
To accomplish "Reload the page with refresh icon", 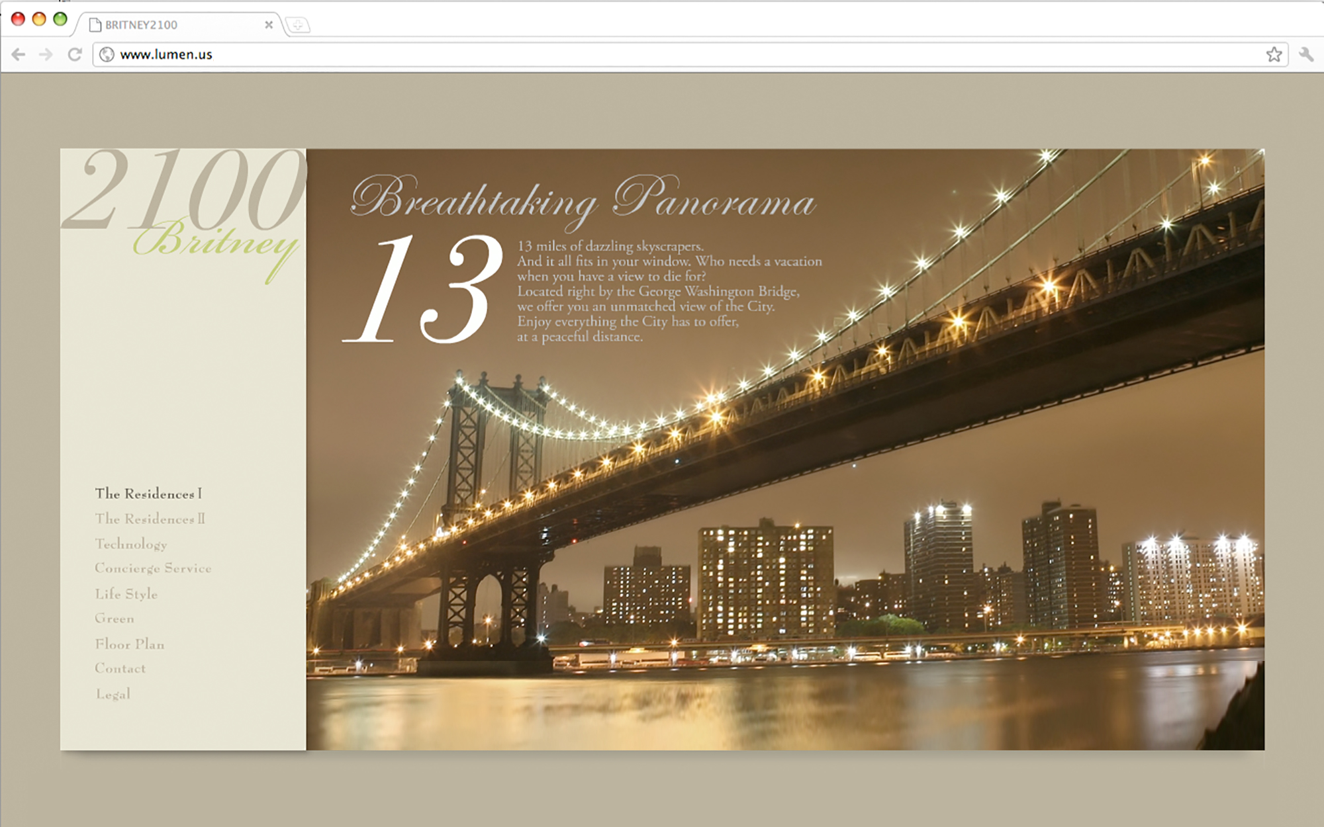I will (75, 54).
